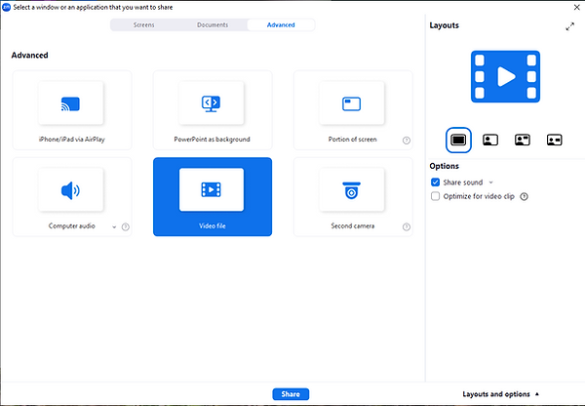Image resolution: width=585 pixels, height=406 pixels.
Task: Select the full-screen content layout
Action: pyautogui.click(x=458, y=141)
